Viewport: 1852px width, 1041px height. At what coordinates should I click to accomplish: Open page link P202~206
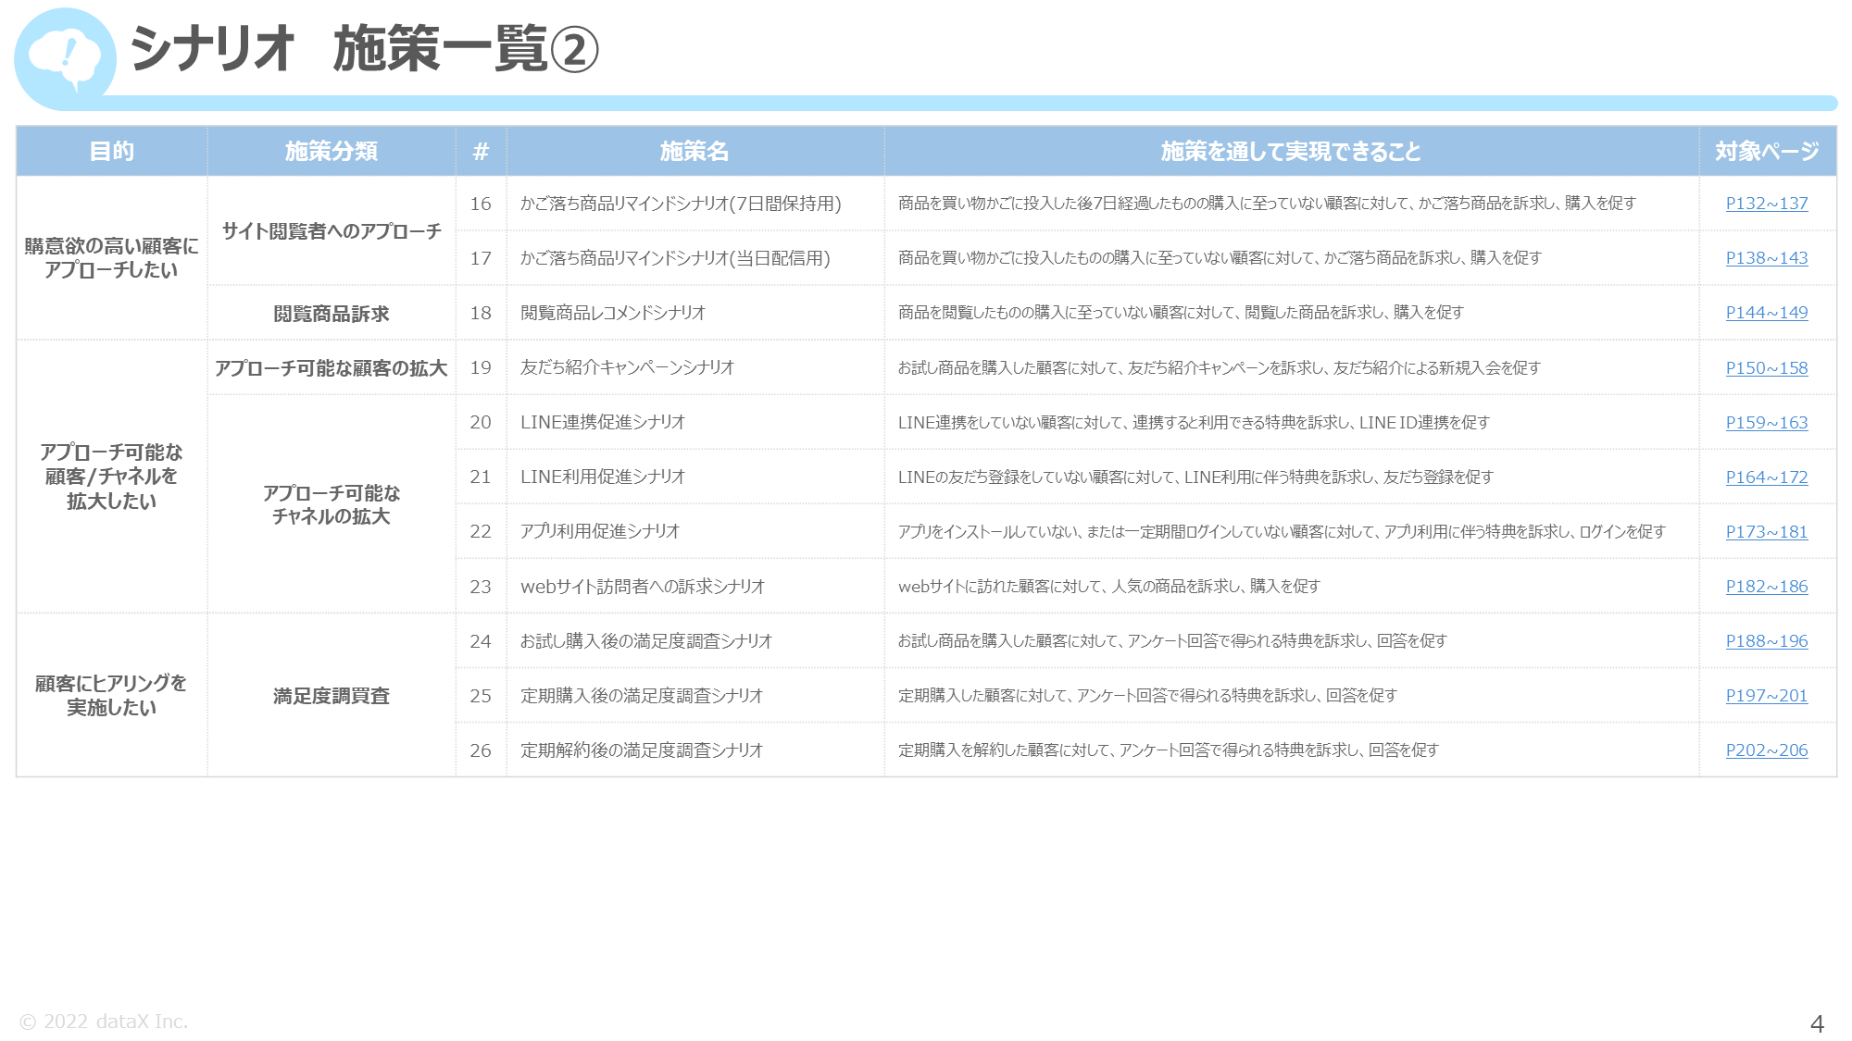tap(1766, 750)
